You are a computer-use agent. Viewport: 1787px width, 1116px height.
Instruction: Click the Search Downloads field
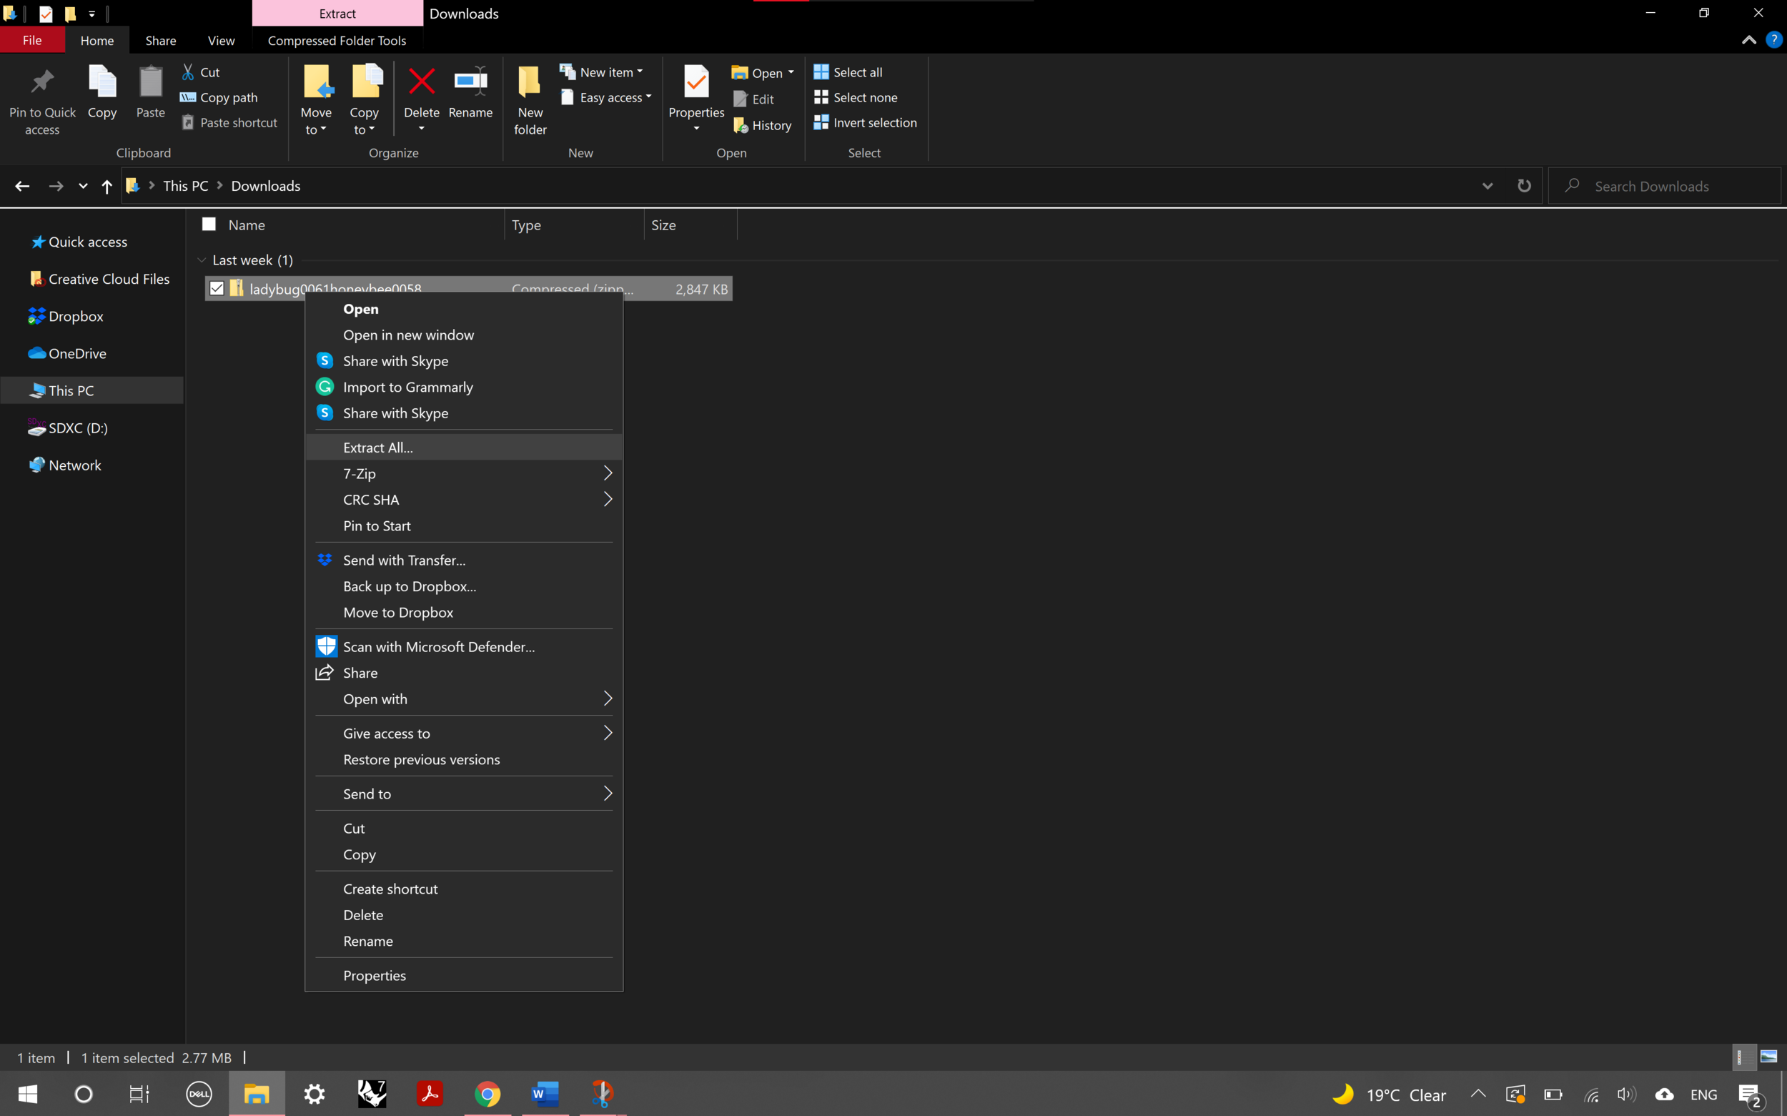(1665, 186)
